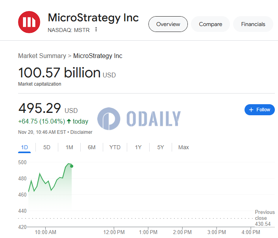This screenshot has width=278, height=238.
Task: Show the Max chart range
Action: click(183, 147)
